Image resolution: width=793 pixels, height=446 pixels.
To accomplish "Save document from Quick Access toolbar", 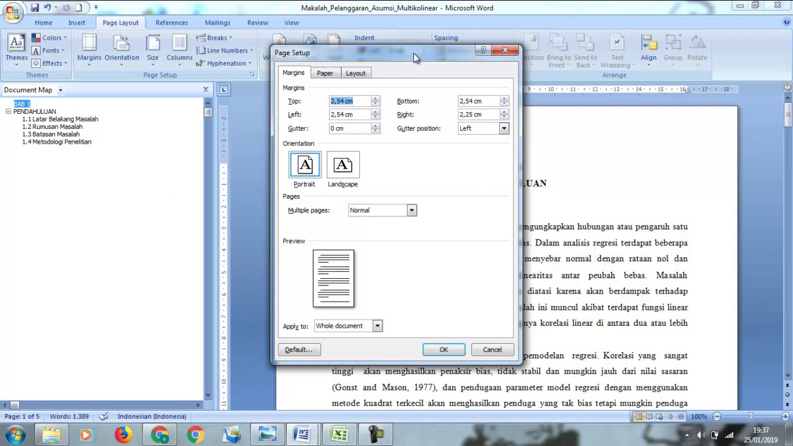I will coord(35,8).
